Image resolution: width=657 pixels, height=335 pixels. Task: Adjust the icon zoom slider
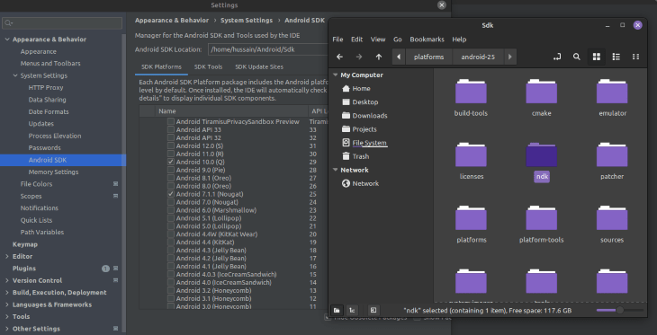coord(620,311)
